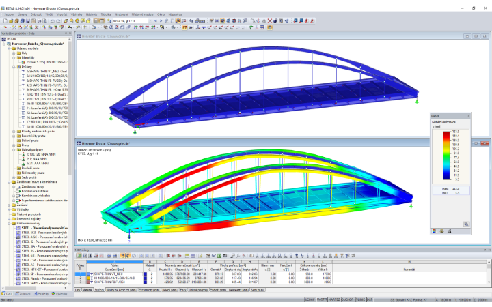Screen dimensions: 492x307
Task: Toggle the KARTEZ button in the status bar
Action: click(x=334, y=299)
